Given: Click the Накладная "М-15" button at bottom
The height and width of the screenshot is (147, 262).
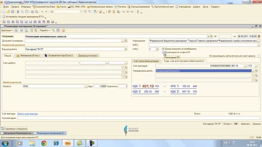Looking at the screenshot, I should coord(212,124).
